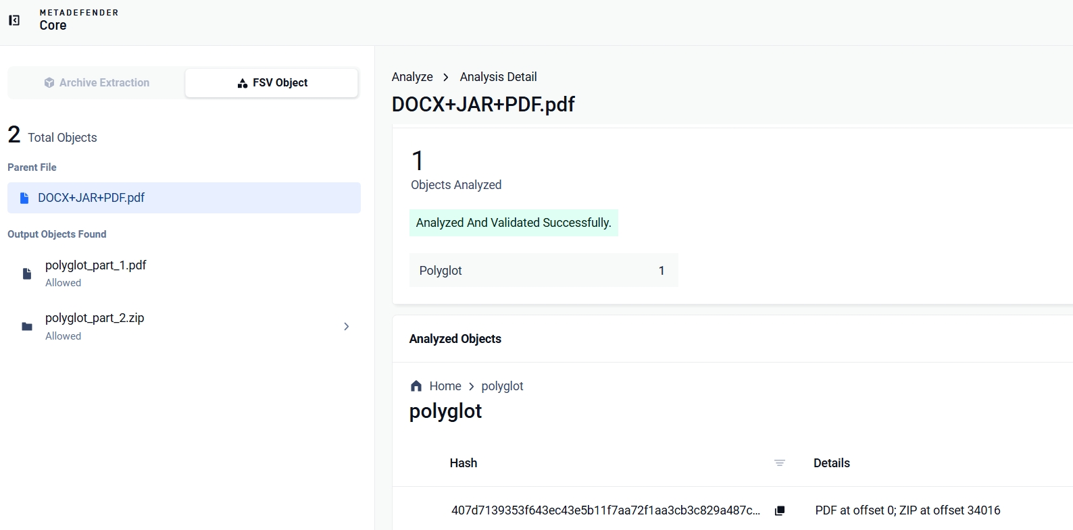The image size is (1073, 530).
Task: Switch to the FSV Object tab
Action: point(272,83)
